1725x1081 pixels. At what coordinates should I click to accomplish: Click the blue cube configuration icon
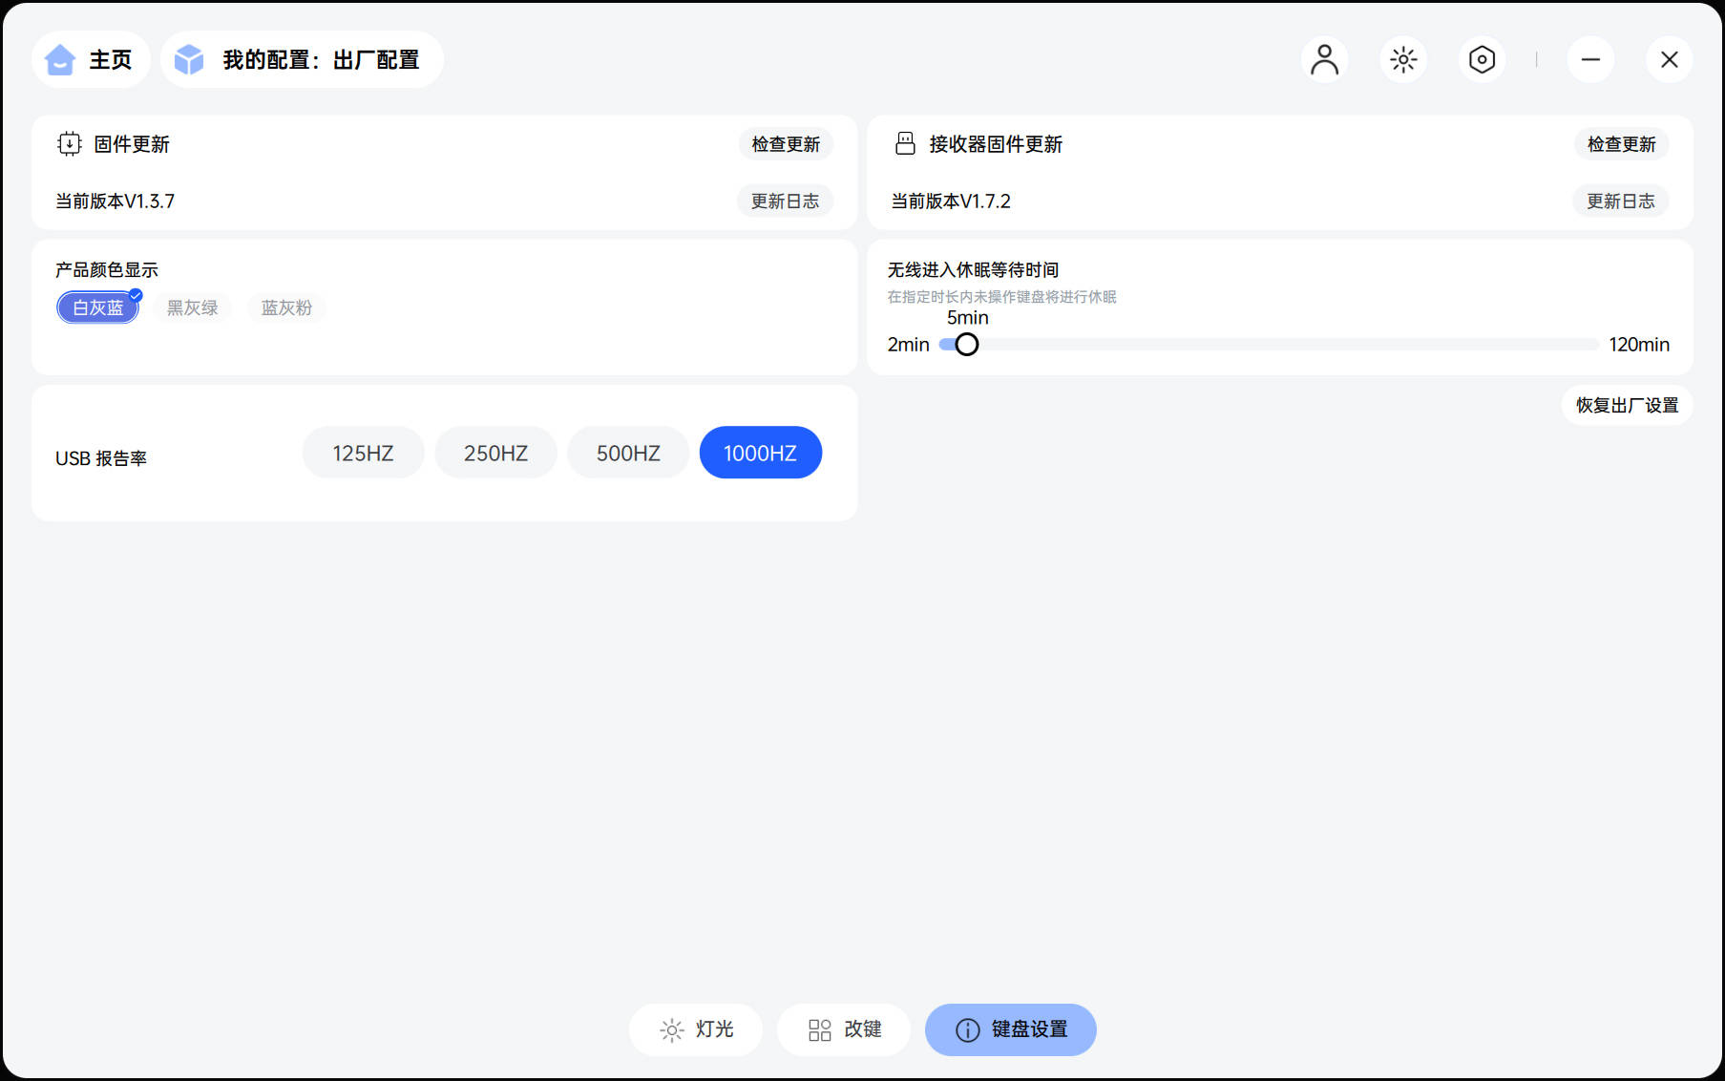[189, 59]
